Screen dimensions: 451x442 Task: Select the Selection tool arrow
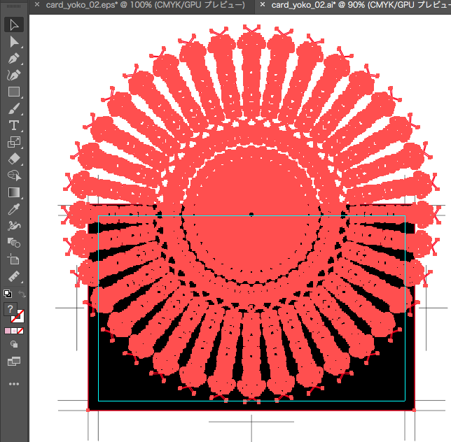(14, 25)
